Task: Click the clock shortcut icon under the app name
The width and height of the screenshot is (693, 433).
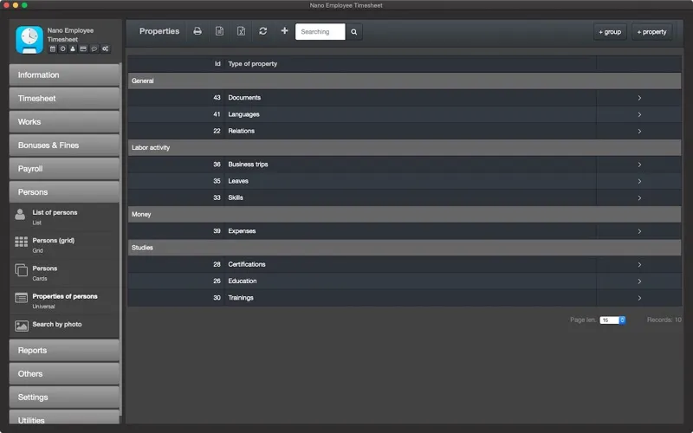Action: pos(62,49)
